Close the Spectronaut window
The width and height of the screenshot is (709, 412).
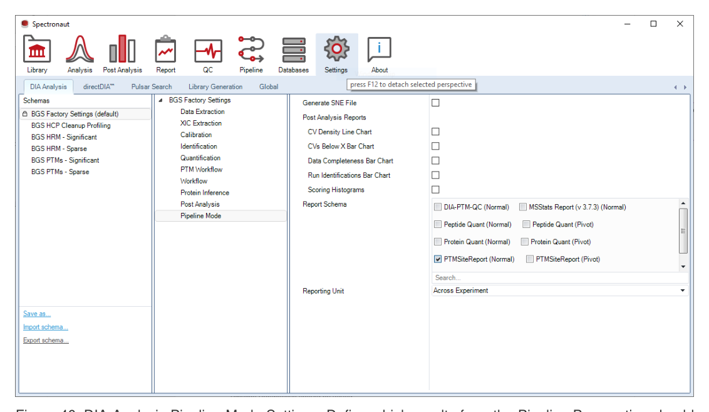tap(680, 24)
